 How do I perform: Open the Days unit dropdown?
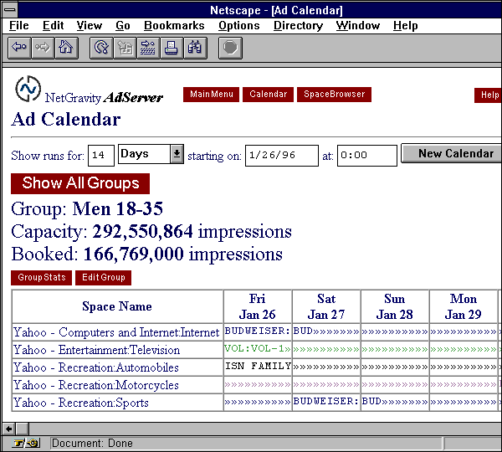177,154
